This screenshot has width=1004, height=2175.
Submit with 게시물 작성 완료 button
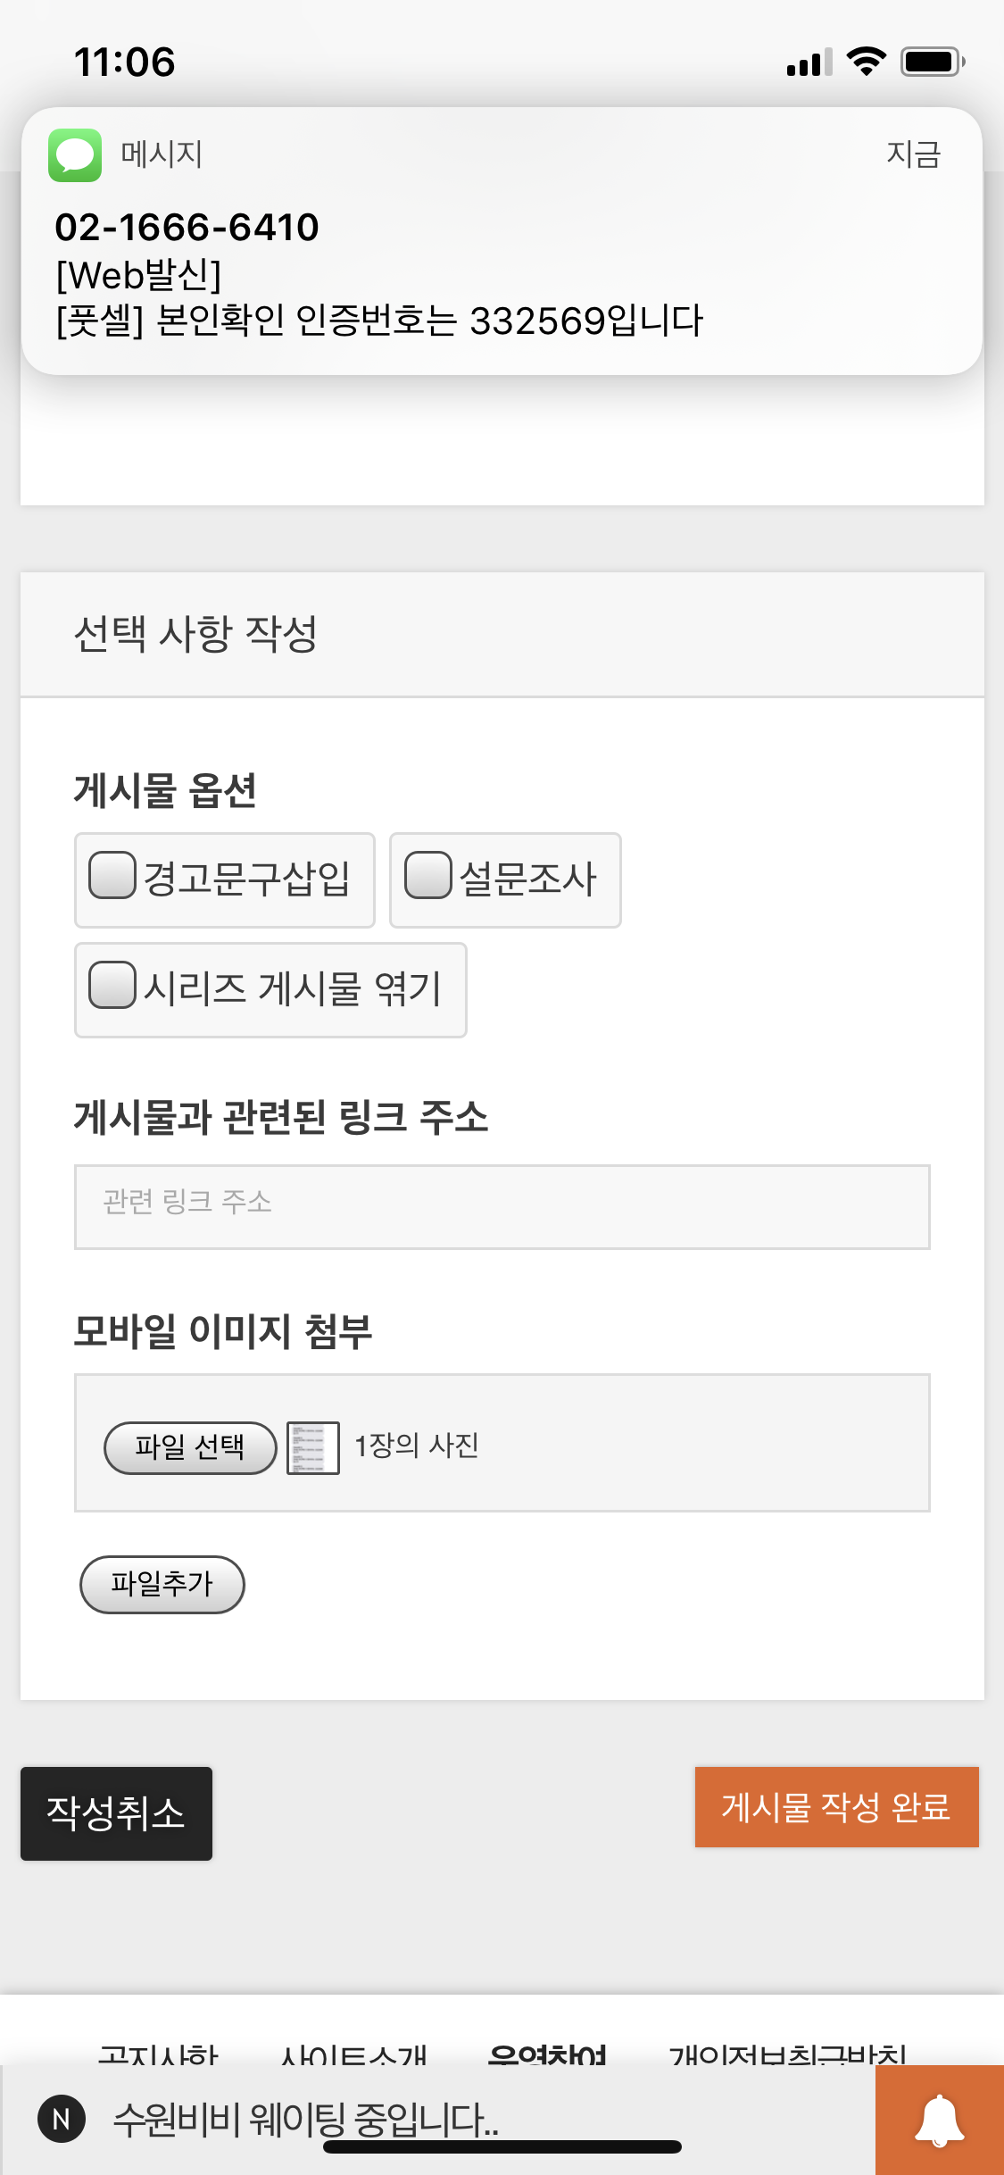tap(836, 1806)
